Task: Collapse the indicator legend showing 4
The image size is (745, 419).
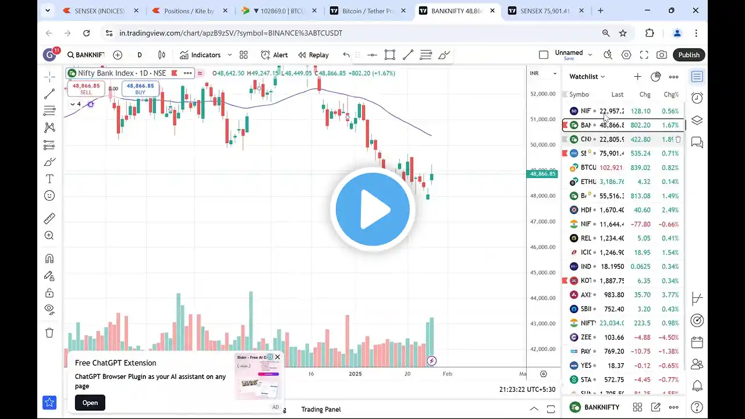Action: click(72, 104)
